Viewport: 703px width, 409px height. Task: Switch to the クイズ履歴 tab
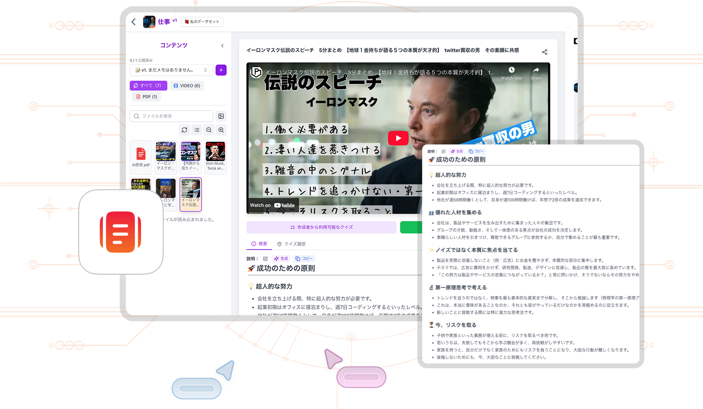pos(293,243)
